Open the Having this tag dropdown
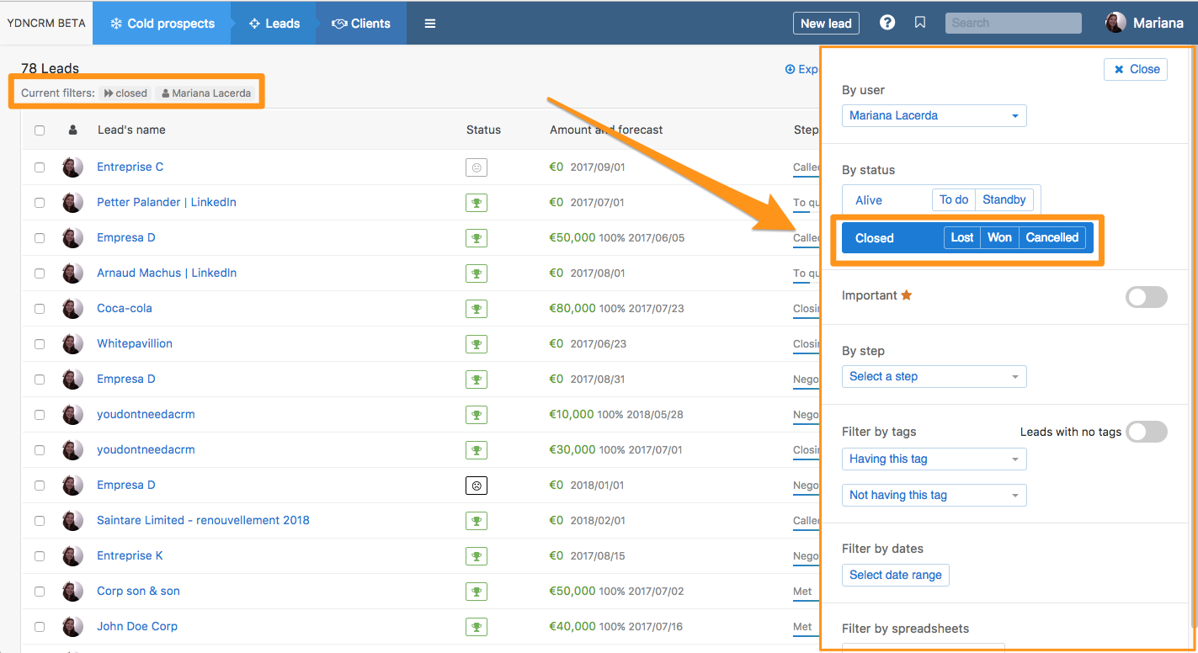This screenshot has width=1198, height=653. (x=934, y=459)
